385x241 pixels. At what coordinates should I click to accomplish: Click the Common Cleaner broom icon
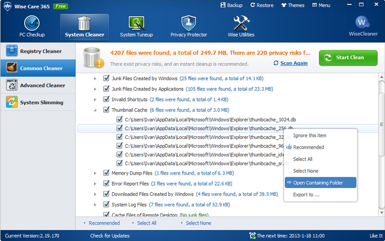(12, 68)
